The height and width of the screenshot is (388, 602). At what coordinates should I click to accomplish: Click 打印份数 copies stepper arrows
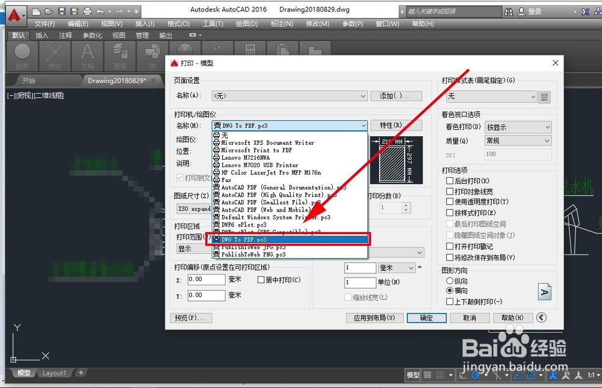point(406,208)
